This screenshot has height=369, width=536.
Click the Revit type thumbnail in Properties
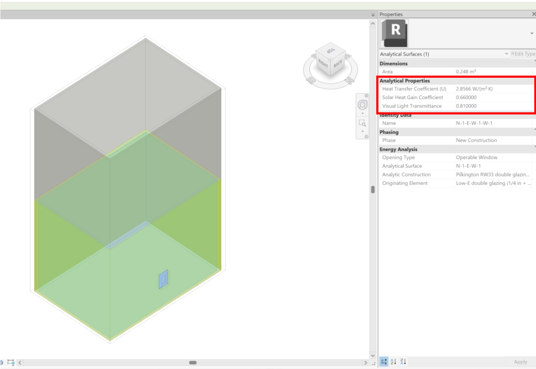pos(394,33)
